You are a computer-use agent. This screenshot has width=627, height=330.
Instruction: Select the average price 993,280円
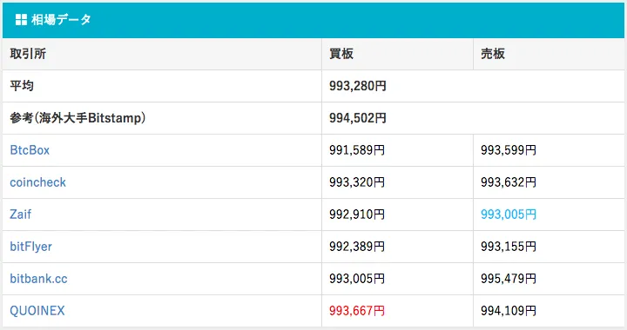(358, 86)
